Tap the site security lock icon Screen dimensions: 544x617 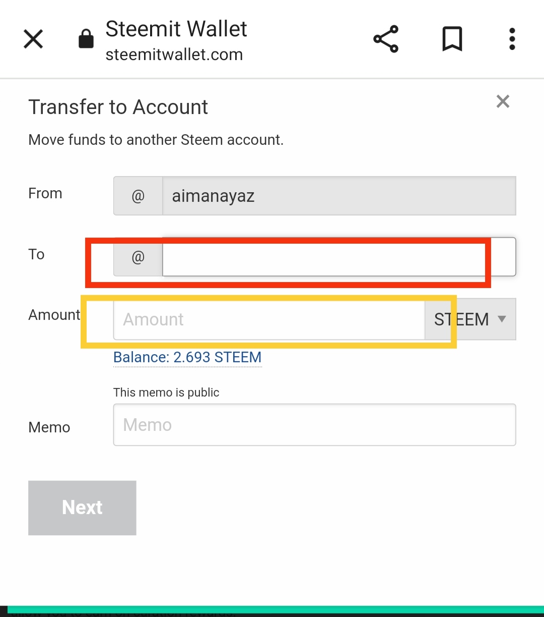click(x=86, y=39)
